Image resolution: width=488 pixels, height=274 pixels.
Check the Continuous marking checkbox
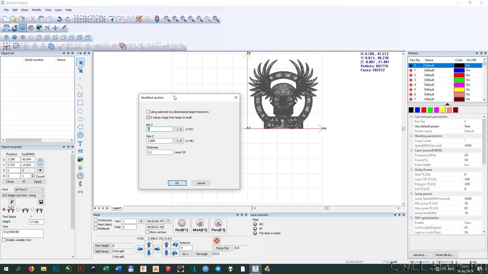click(x=96, y=220)
